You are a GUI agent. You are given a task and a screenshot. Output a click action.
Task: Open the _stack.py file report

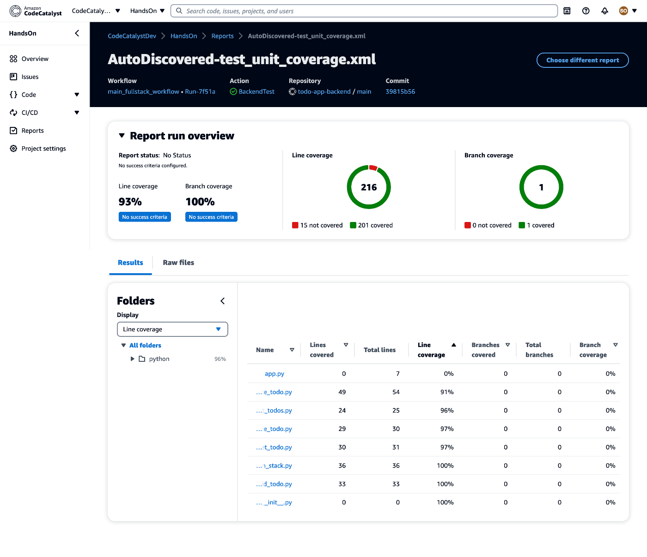pos(274,466)
